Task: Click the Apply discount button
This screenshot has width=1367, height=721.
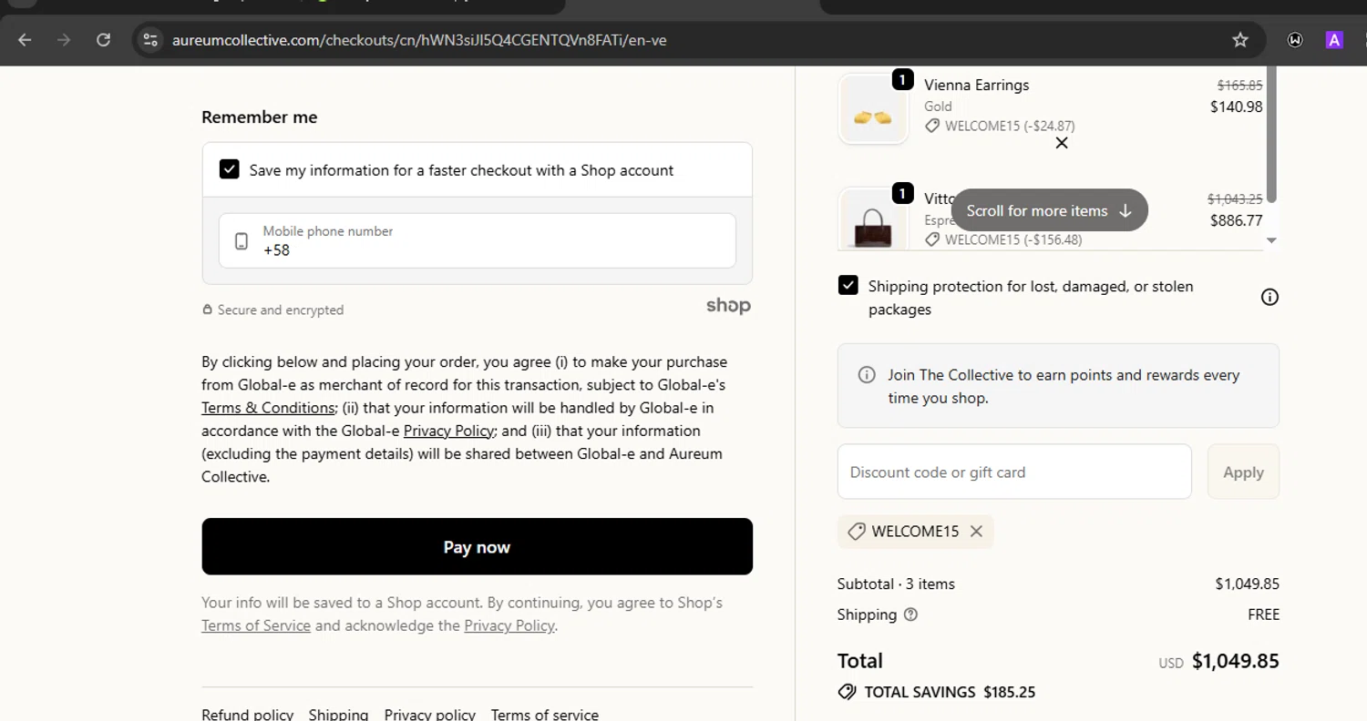Action: 1244,472
